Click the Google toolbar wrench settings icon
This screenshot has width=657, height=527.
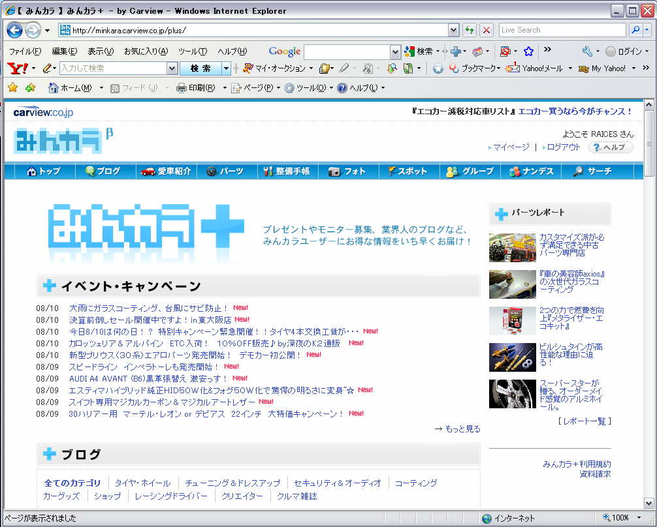(x=587, y=52)
